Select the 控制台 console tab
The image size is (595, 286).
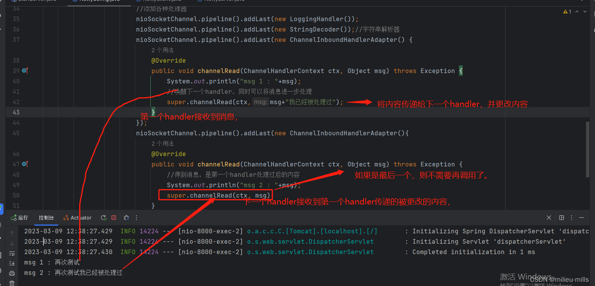(46, 218)
